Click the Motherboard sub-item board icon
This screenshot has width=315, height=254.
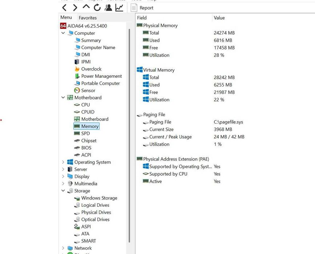pos(77,119)
